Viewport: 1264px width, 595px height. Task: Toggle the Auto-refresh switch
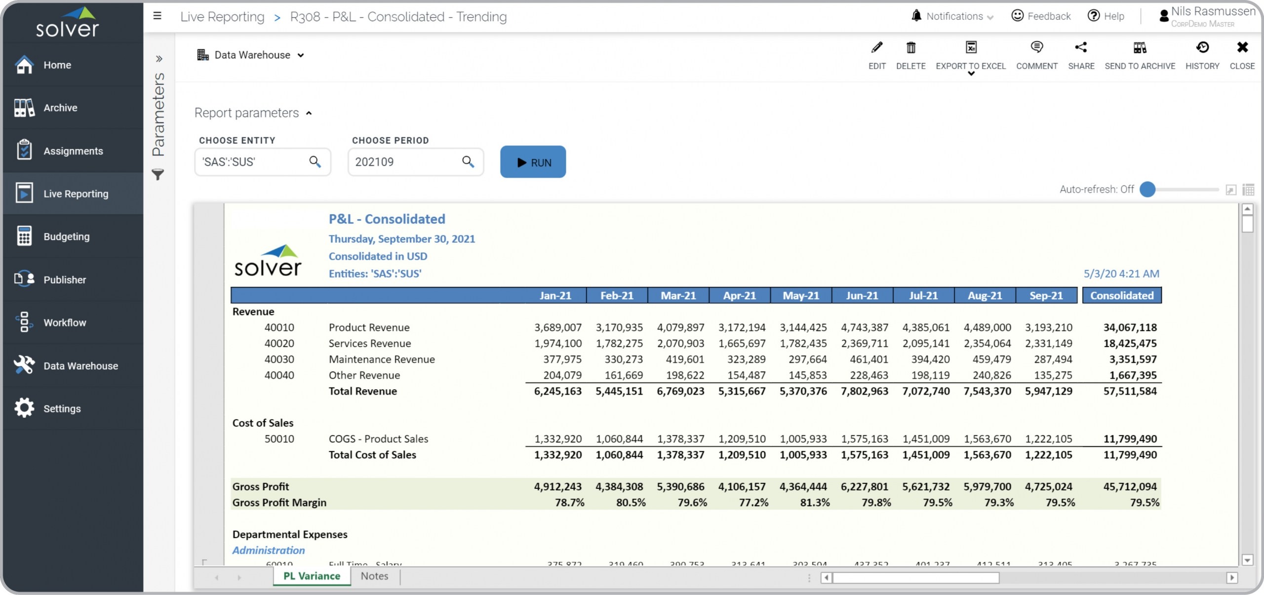click(x=1148, y=190)
